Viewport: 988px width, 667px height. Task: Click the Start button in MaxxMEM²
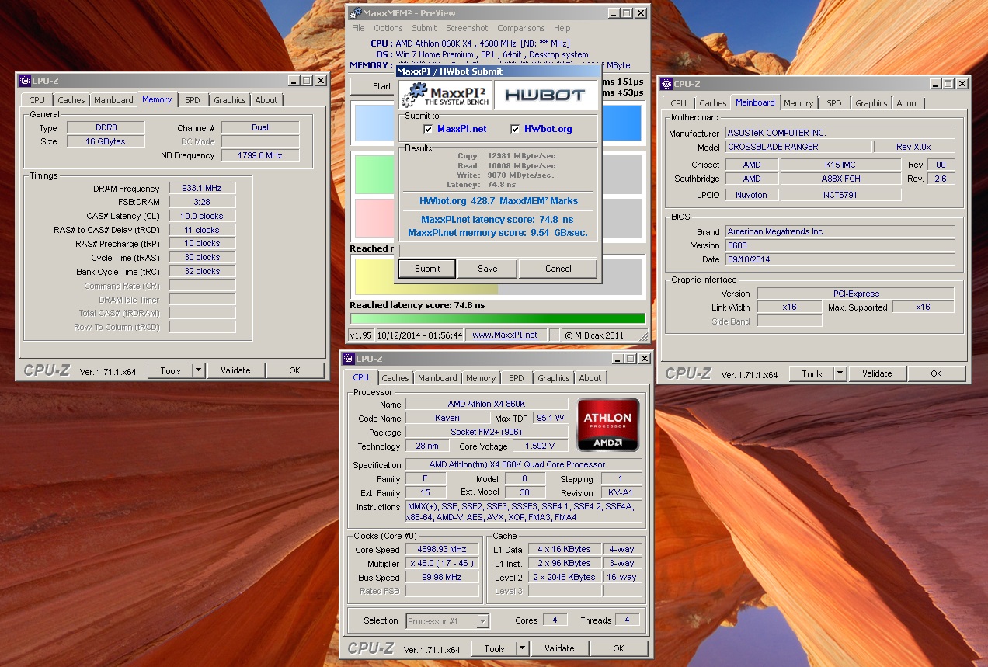[x=374, y=86]
